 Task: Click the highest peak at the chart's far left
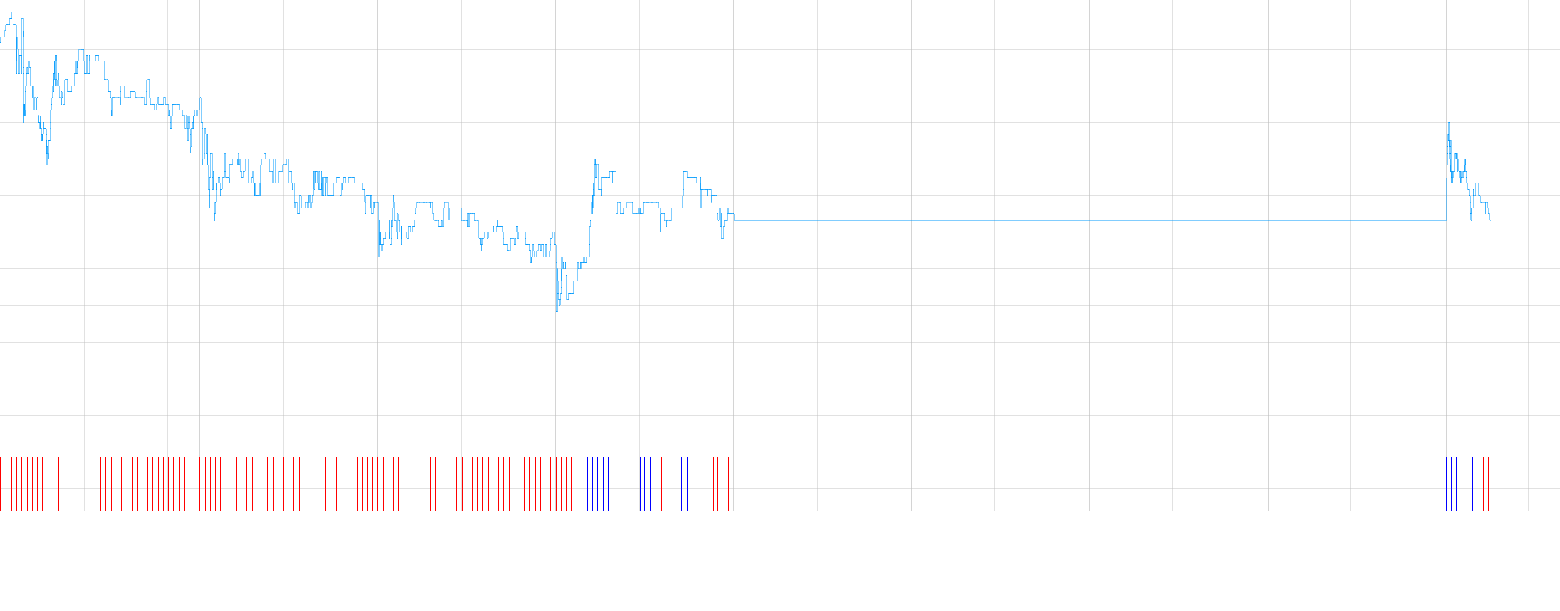[x=12, y=13]
